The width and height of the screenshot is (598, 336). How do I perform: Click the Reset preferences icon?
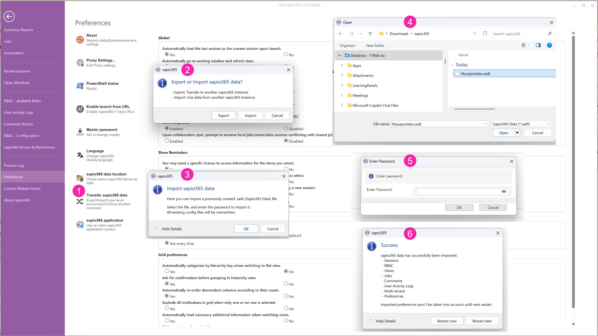pos(80,40)
